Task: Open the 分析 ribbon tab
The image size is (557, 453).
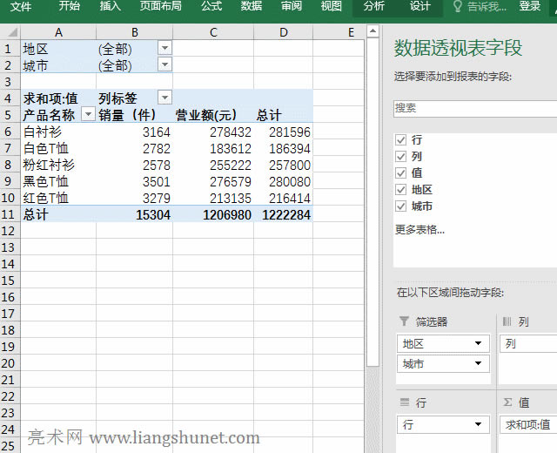Action: click(374, 7)
